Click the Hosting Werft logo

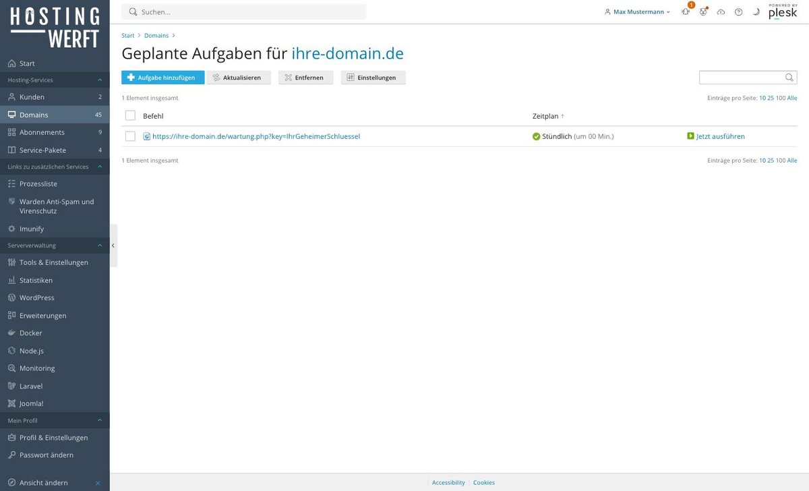[55, 28]
